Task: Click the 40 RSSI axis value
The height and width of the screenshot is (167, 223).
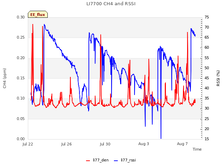Action: point(207,88)
